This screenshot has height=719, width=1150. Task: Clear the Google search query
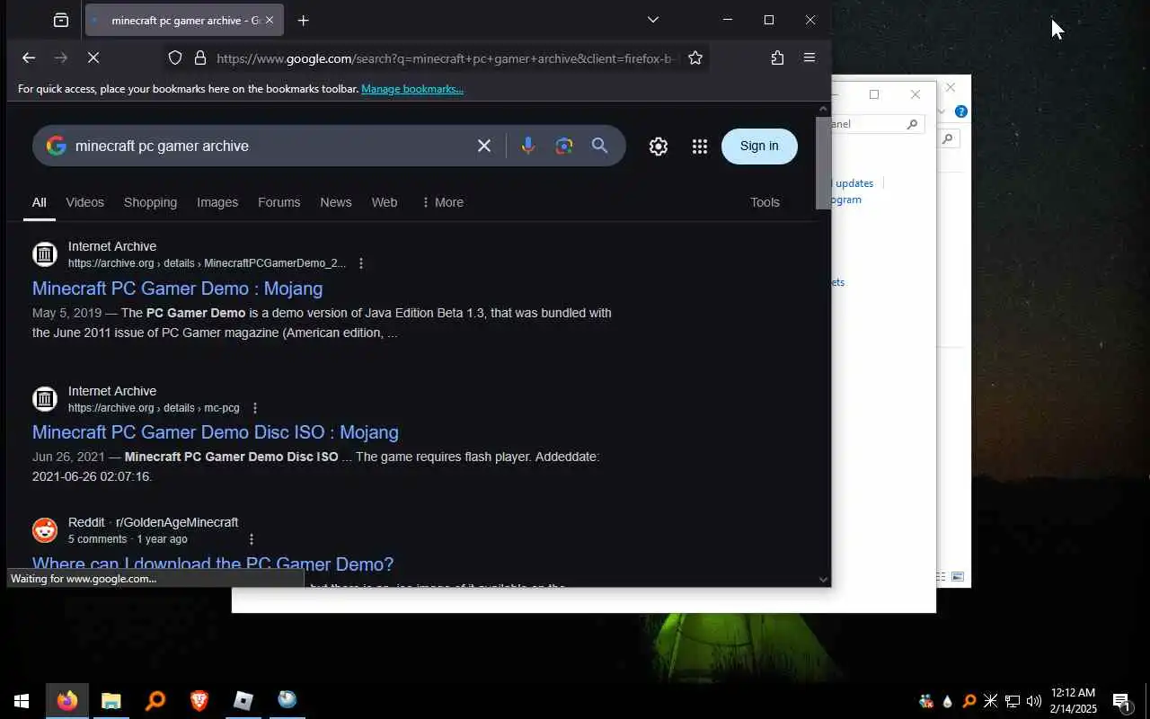pos(484,146)
